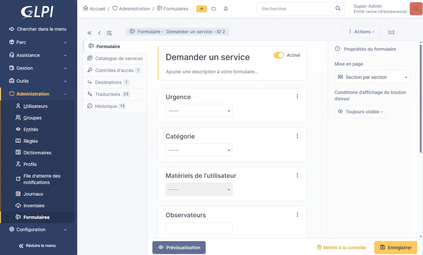The height and width of the screenshot is (255, 423).
Task: Open the Section par section layout dropdown
Action: point(372,77)
